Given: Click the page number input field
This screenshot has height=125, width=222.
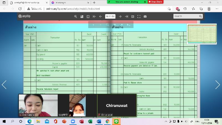Looking at the screenshot, I should (x=110, y=16).
